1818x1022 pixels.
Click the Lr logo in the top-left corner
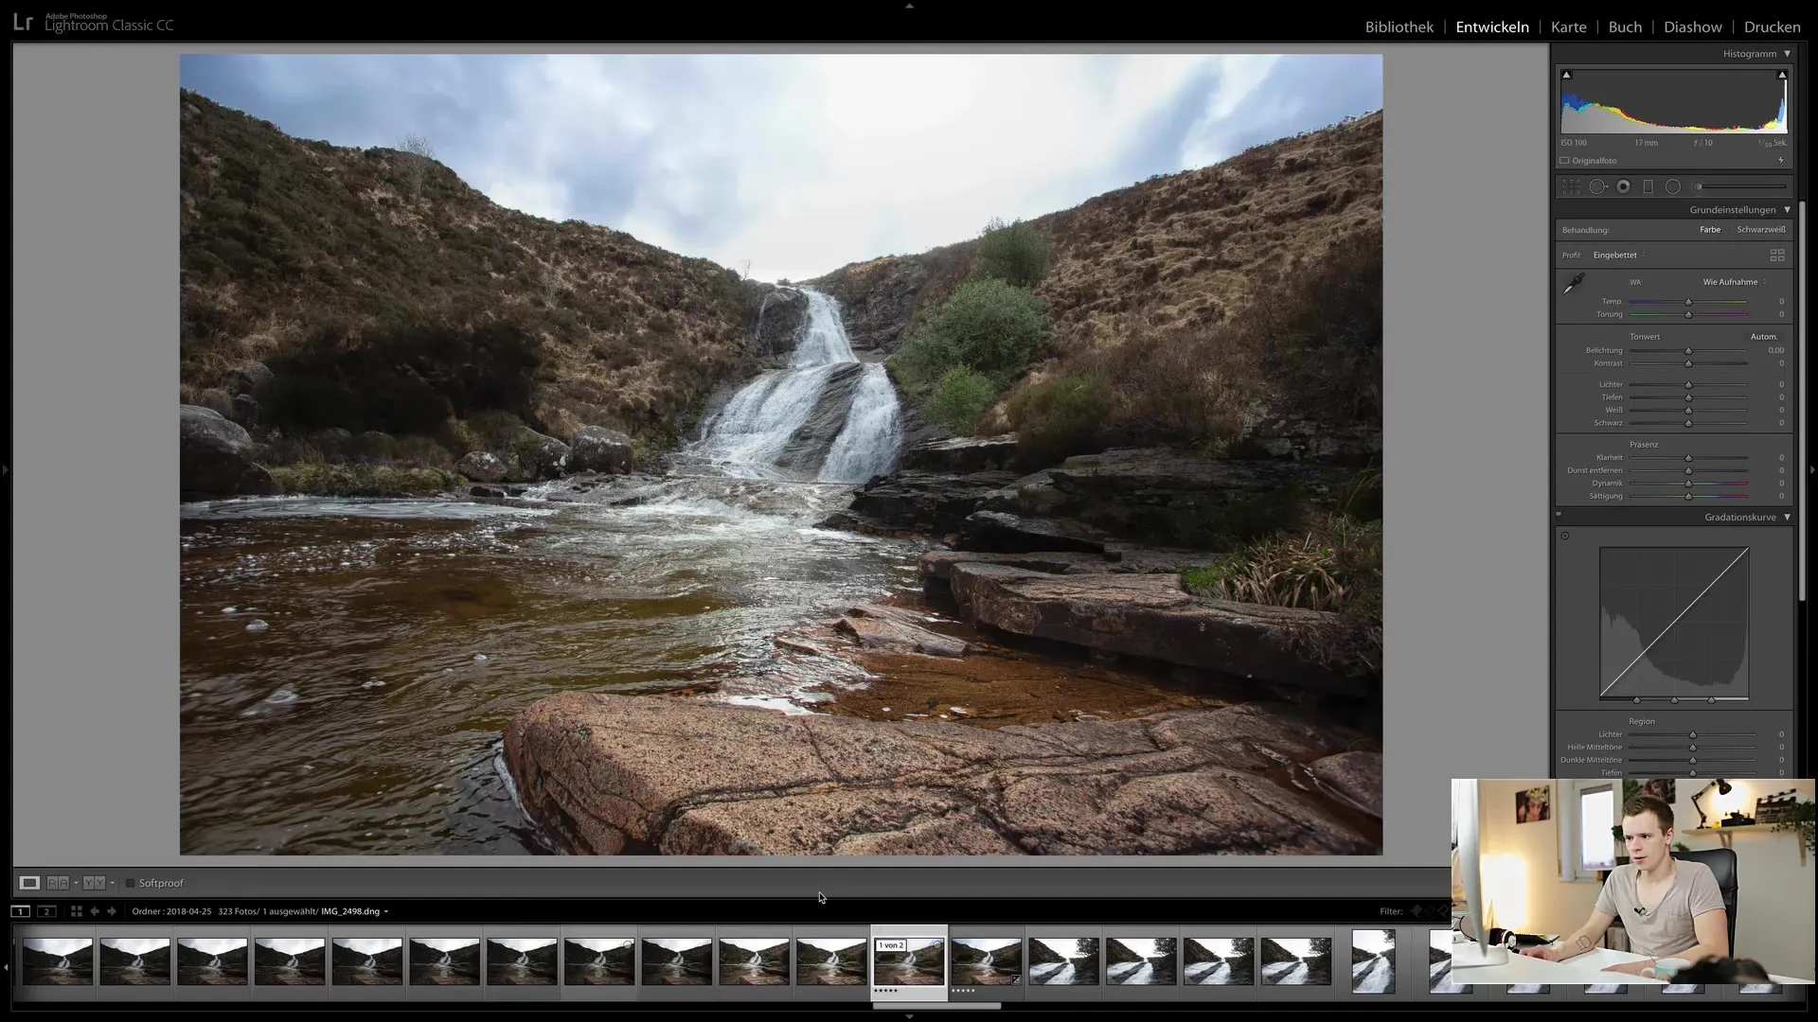[x=23, y=24]
